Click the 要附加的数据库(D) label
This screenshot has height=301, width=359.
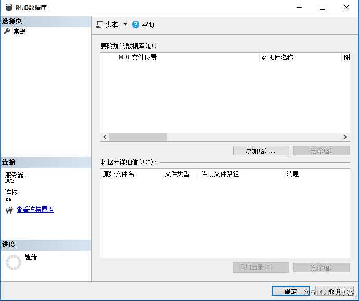[128, 46]
